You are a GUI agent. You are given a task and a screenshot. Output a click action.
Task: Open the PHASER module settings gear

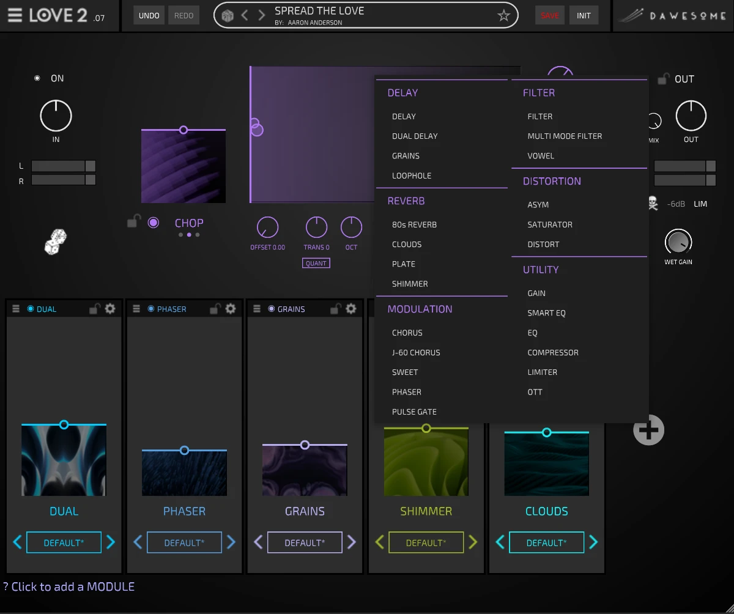pos(230,309)
